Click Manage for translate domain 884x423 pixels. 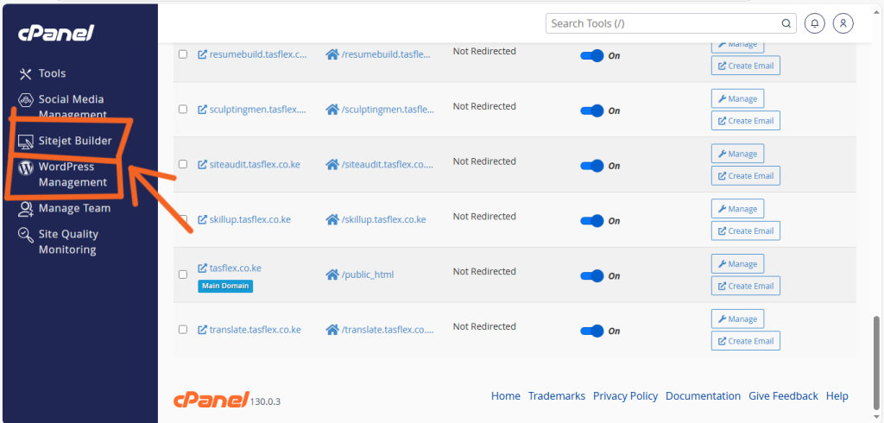coord(737,319)
